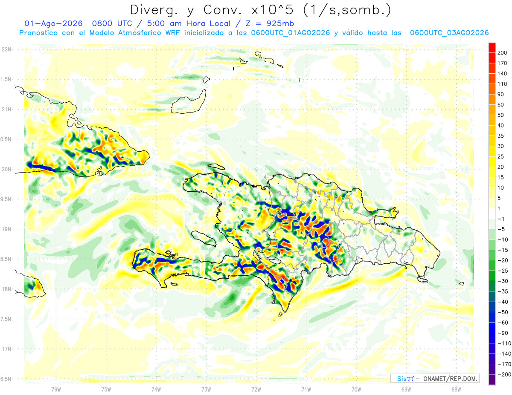Click the '21N' latitude label

point(6,109)
